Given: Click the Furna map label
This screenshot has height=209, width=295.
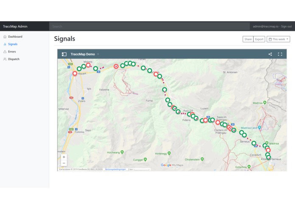Looking at the screenshot, I should (149, 101).
